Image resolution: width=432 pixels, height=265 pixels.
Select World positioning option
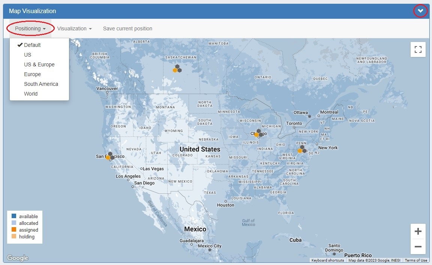31,94
